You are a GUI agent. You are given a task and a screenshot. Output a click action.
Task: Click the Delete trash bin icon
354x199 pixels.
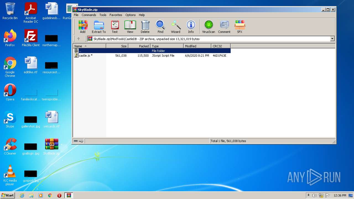click(145, 27)
